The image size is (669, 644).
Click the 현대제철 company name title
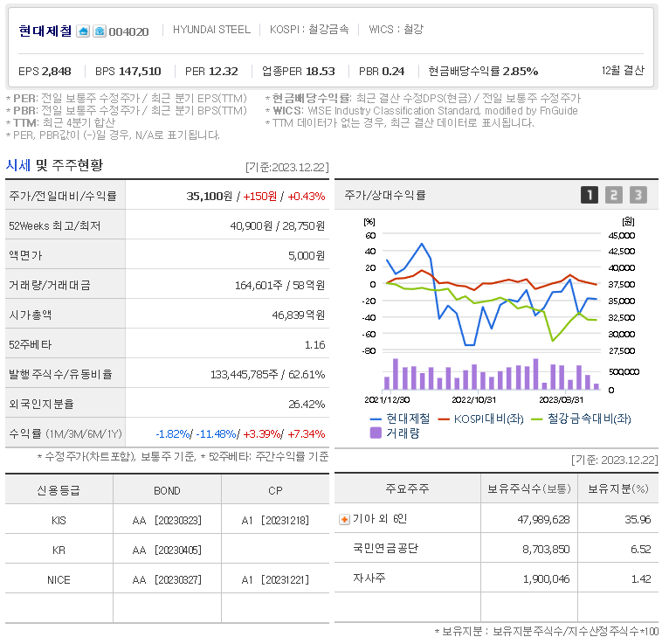click(45, 31)
